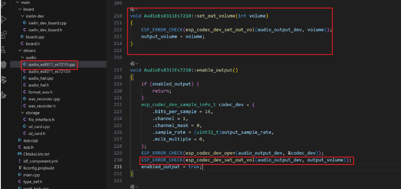
Task: Open wav_recorder.cpp file
Action: tap(44, 99)
